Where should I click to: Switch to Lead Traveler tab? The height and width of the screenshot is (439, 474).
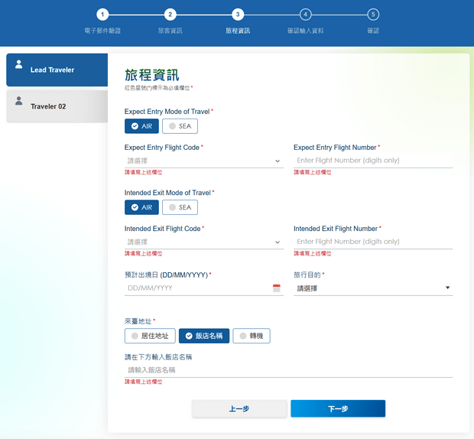point(57,70)
